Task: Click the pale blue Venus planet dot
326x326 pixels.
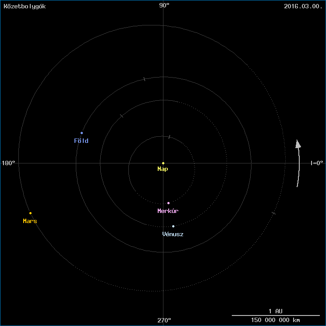Action: tap(173, 226)
